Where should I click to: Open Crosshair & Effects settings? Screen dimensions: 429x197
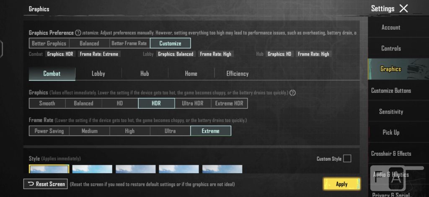pyautogui.click(x=391, y=154)
